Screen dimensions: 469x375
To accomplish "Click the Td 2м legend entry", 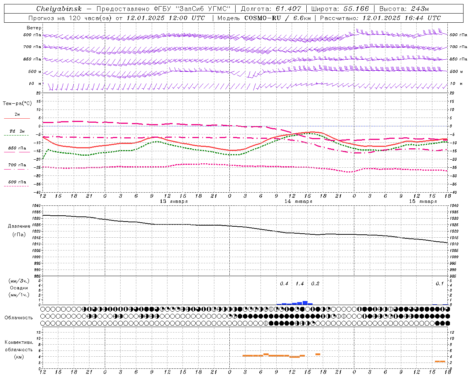I will [17, 131].
